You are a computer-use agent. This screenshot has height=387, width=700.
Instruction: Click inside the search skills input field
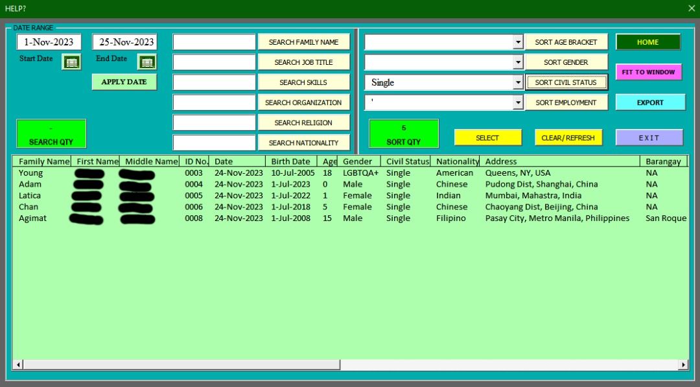[214, 82]
